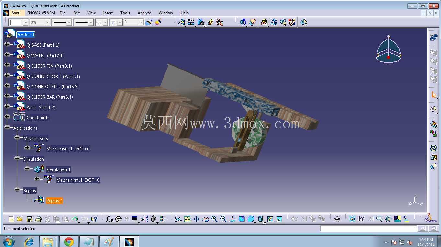441x247 pixels.
Task: Select Part1 (Part1.2) in tree
Action: click(x=41, y=107)
